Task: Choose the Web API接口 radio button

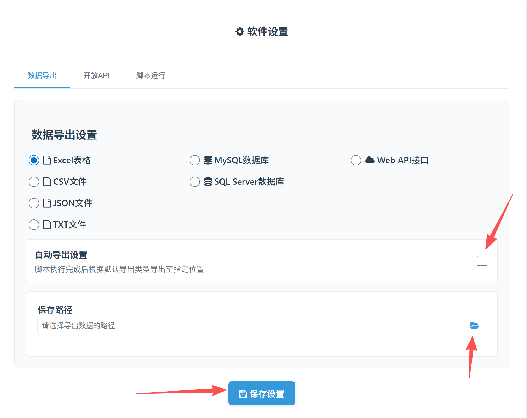Action: coord(356,160)
